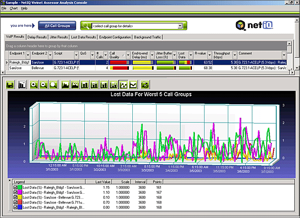
Task: Click the magenta swatch of the second legend series
Action: pyautogui.click(x=20, y=192)
